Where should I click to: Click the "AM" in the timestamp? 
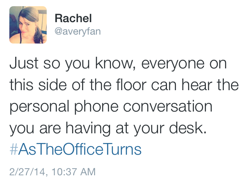pos(88,172)
